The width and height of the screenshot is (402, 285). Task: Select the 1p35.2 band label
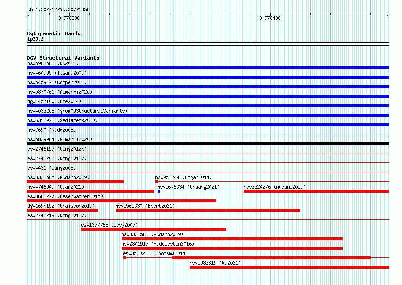[35, 39]
